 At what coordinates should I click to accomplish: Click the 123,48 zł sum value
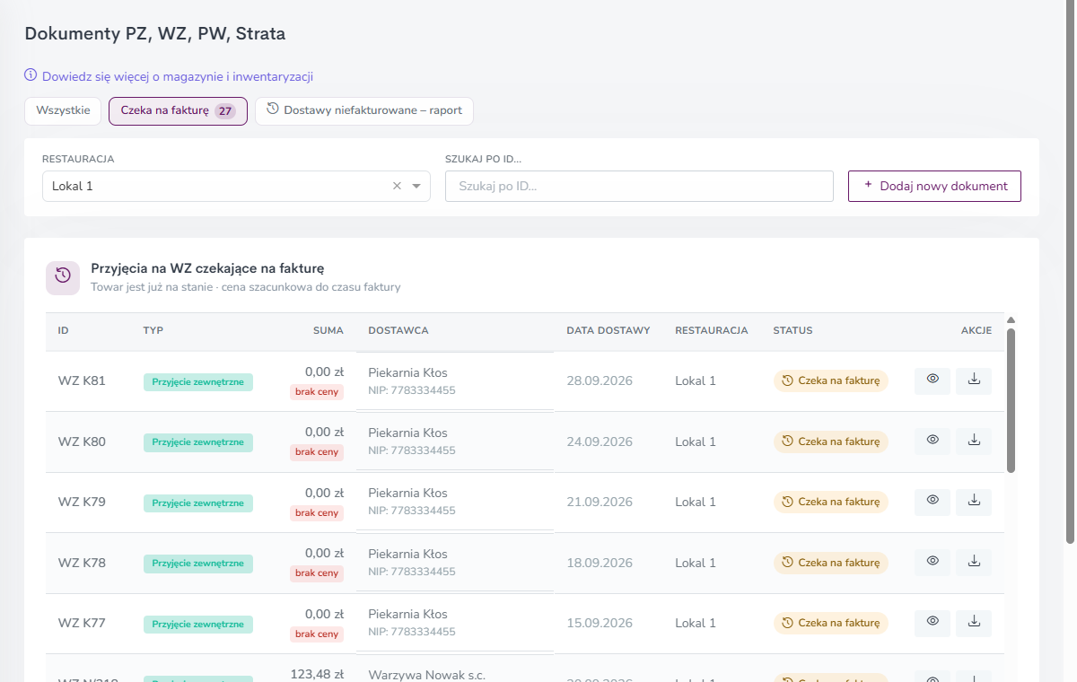[318, 673]
